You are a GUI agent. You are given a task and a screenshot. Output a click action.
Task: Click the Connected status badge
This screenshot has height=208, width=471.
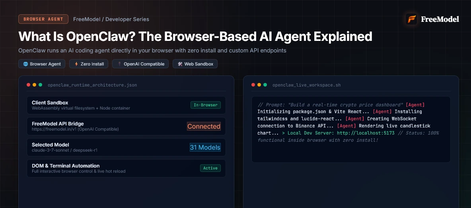204,126
